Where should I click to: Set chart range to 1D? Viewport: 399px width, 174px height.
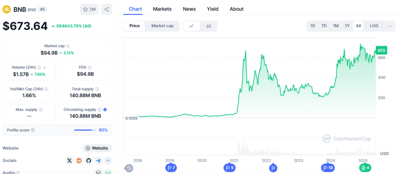click(x=313, y=26)
